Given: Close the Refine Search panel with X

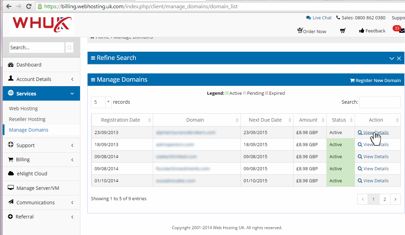Looking at the screenshot, I should point(399,58).
